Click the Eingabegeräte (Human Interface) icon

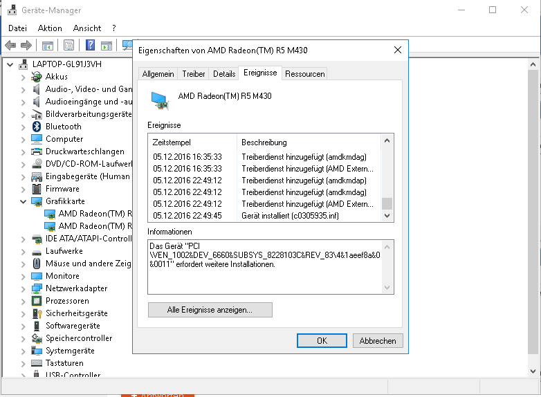[37, 176]
